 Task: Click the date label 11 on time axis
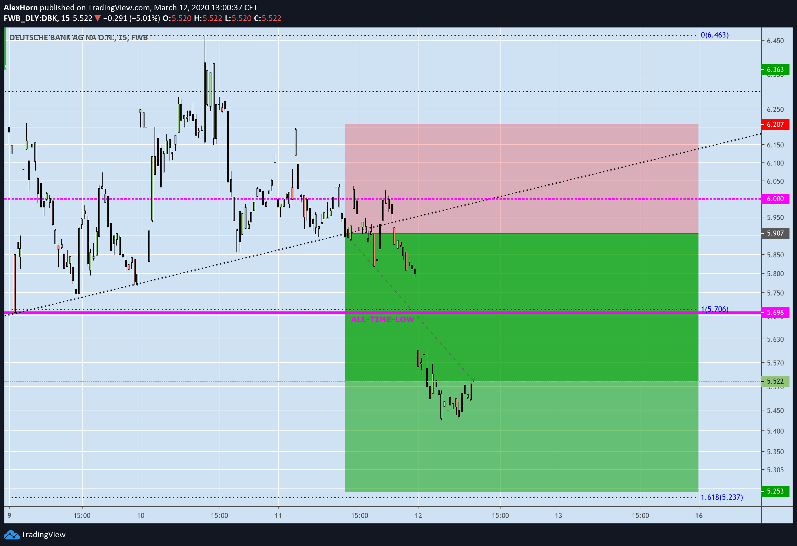pyautogui.click(x=278, y=515)
